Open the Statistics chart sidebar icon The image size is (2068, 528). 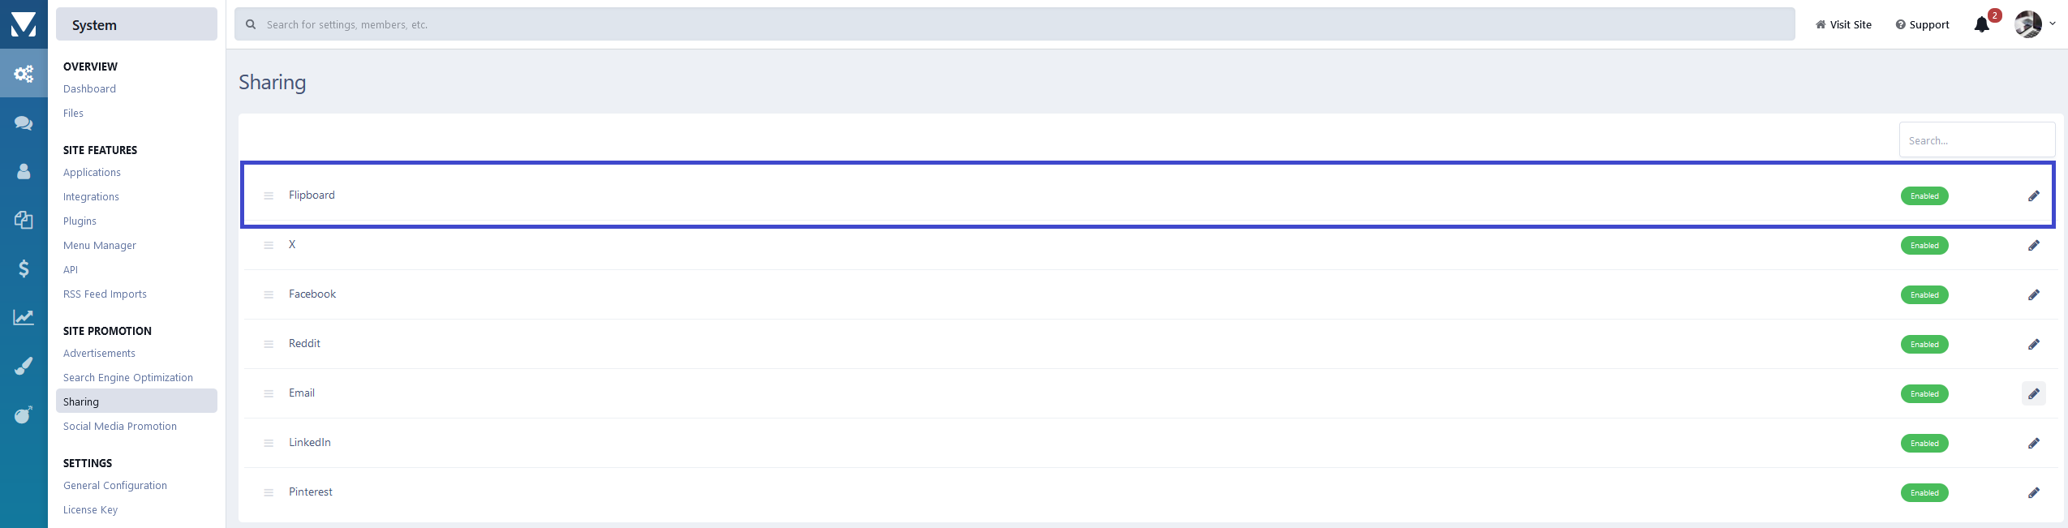coord(24,317)
